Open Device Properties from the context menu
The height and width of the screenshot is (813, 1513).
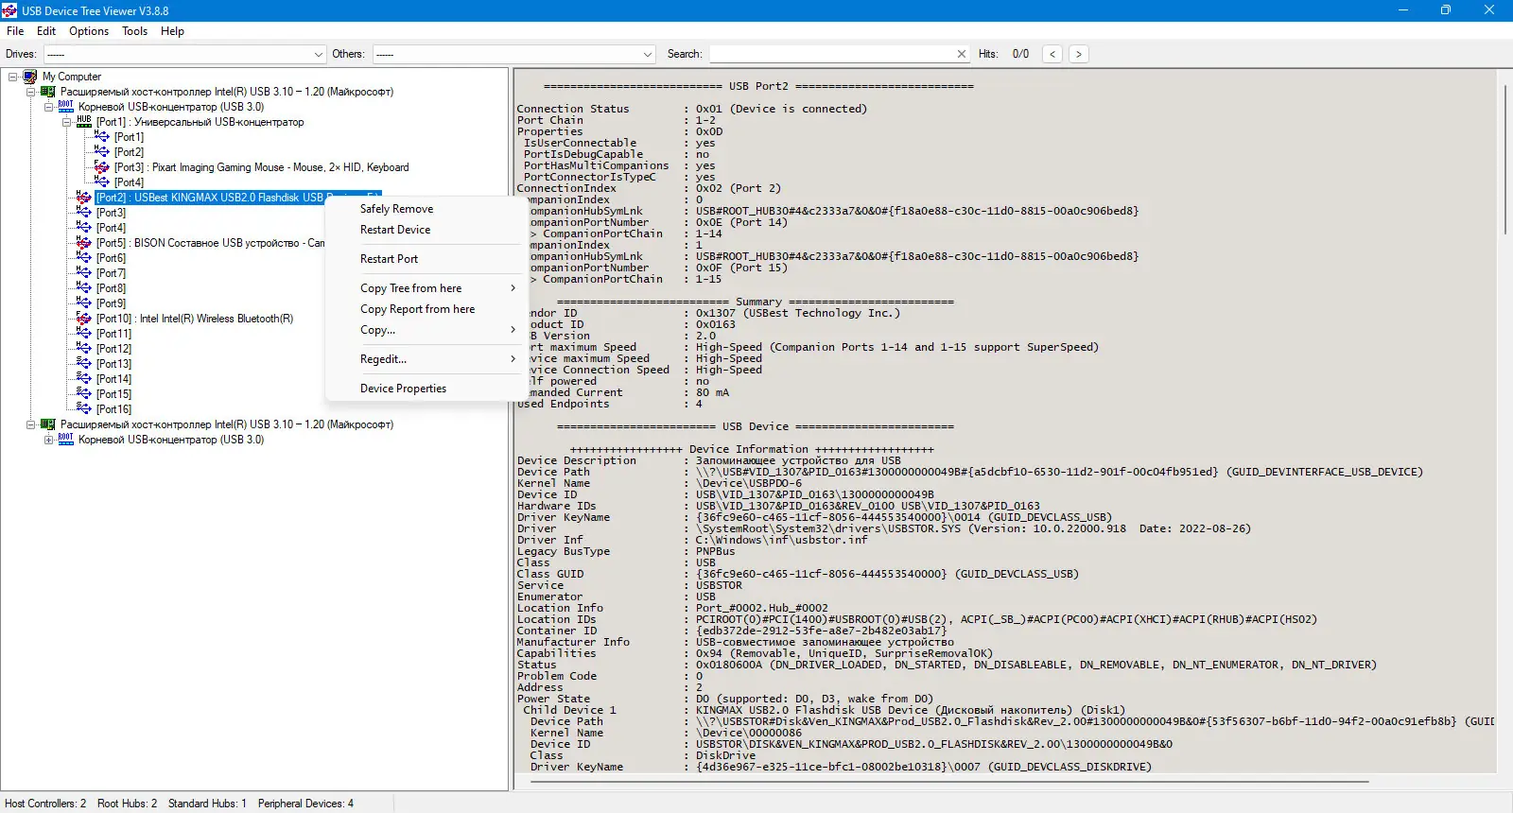426,389
